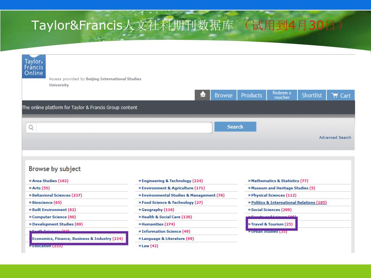The height and width of the screenshot is (278, 371).
Task: Open the Shortlist tab
Action: point(312,95)
